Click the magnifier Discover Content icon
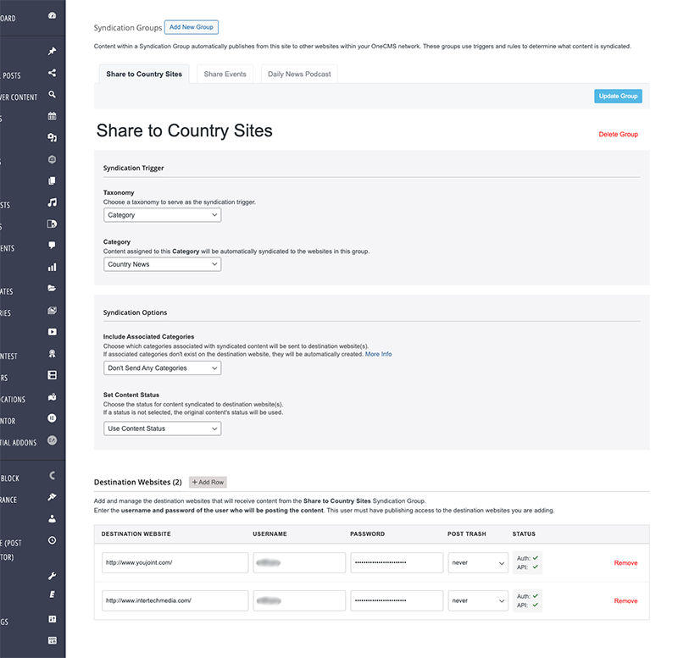678x658 pixels. pyautogui.click(x=52, y=94)
